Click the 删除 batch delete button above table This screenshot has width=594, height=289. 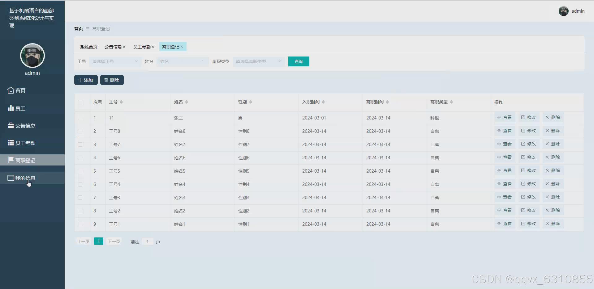(112, 80)
